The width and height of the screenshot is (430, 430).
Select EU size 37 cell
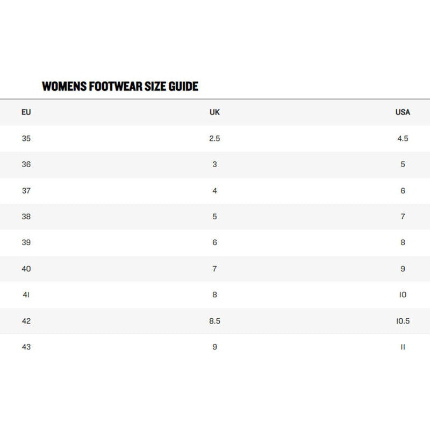[x=26, y=191]
